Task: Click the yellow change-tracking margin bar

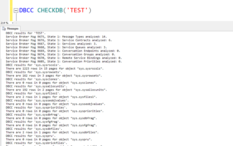Action: tap(11, 10)
